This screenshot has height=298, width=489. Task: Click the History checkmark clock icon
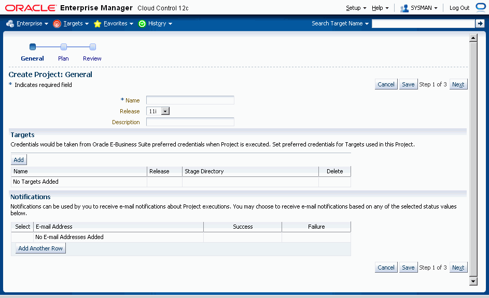point(142,24)
